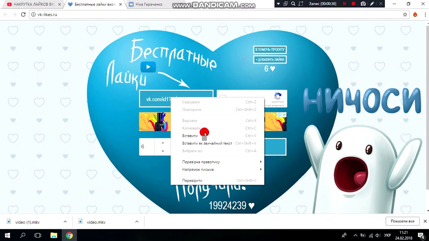Image resolution: width=429 pixels, height=241 pixels.
Task: Check the battery status tray icon
Action: 363,235
